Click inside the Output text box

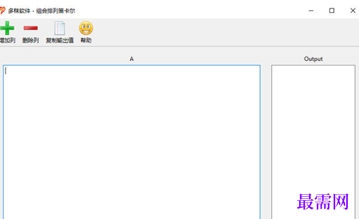pyautogui.click(x=313, y=142)
